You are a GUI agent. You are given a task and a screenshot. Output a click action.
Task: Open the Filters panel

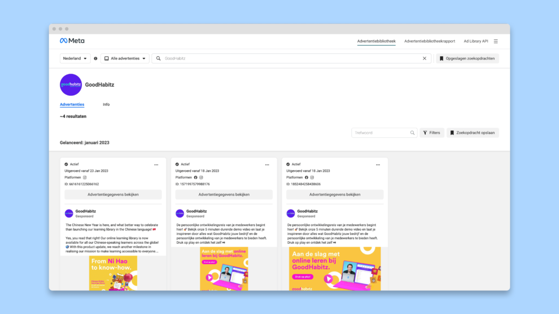432,133
